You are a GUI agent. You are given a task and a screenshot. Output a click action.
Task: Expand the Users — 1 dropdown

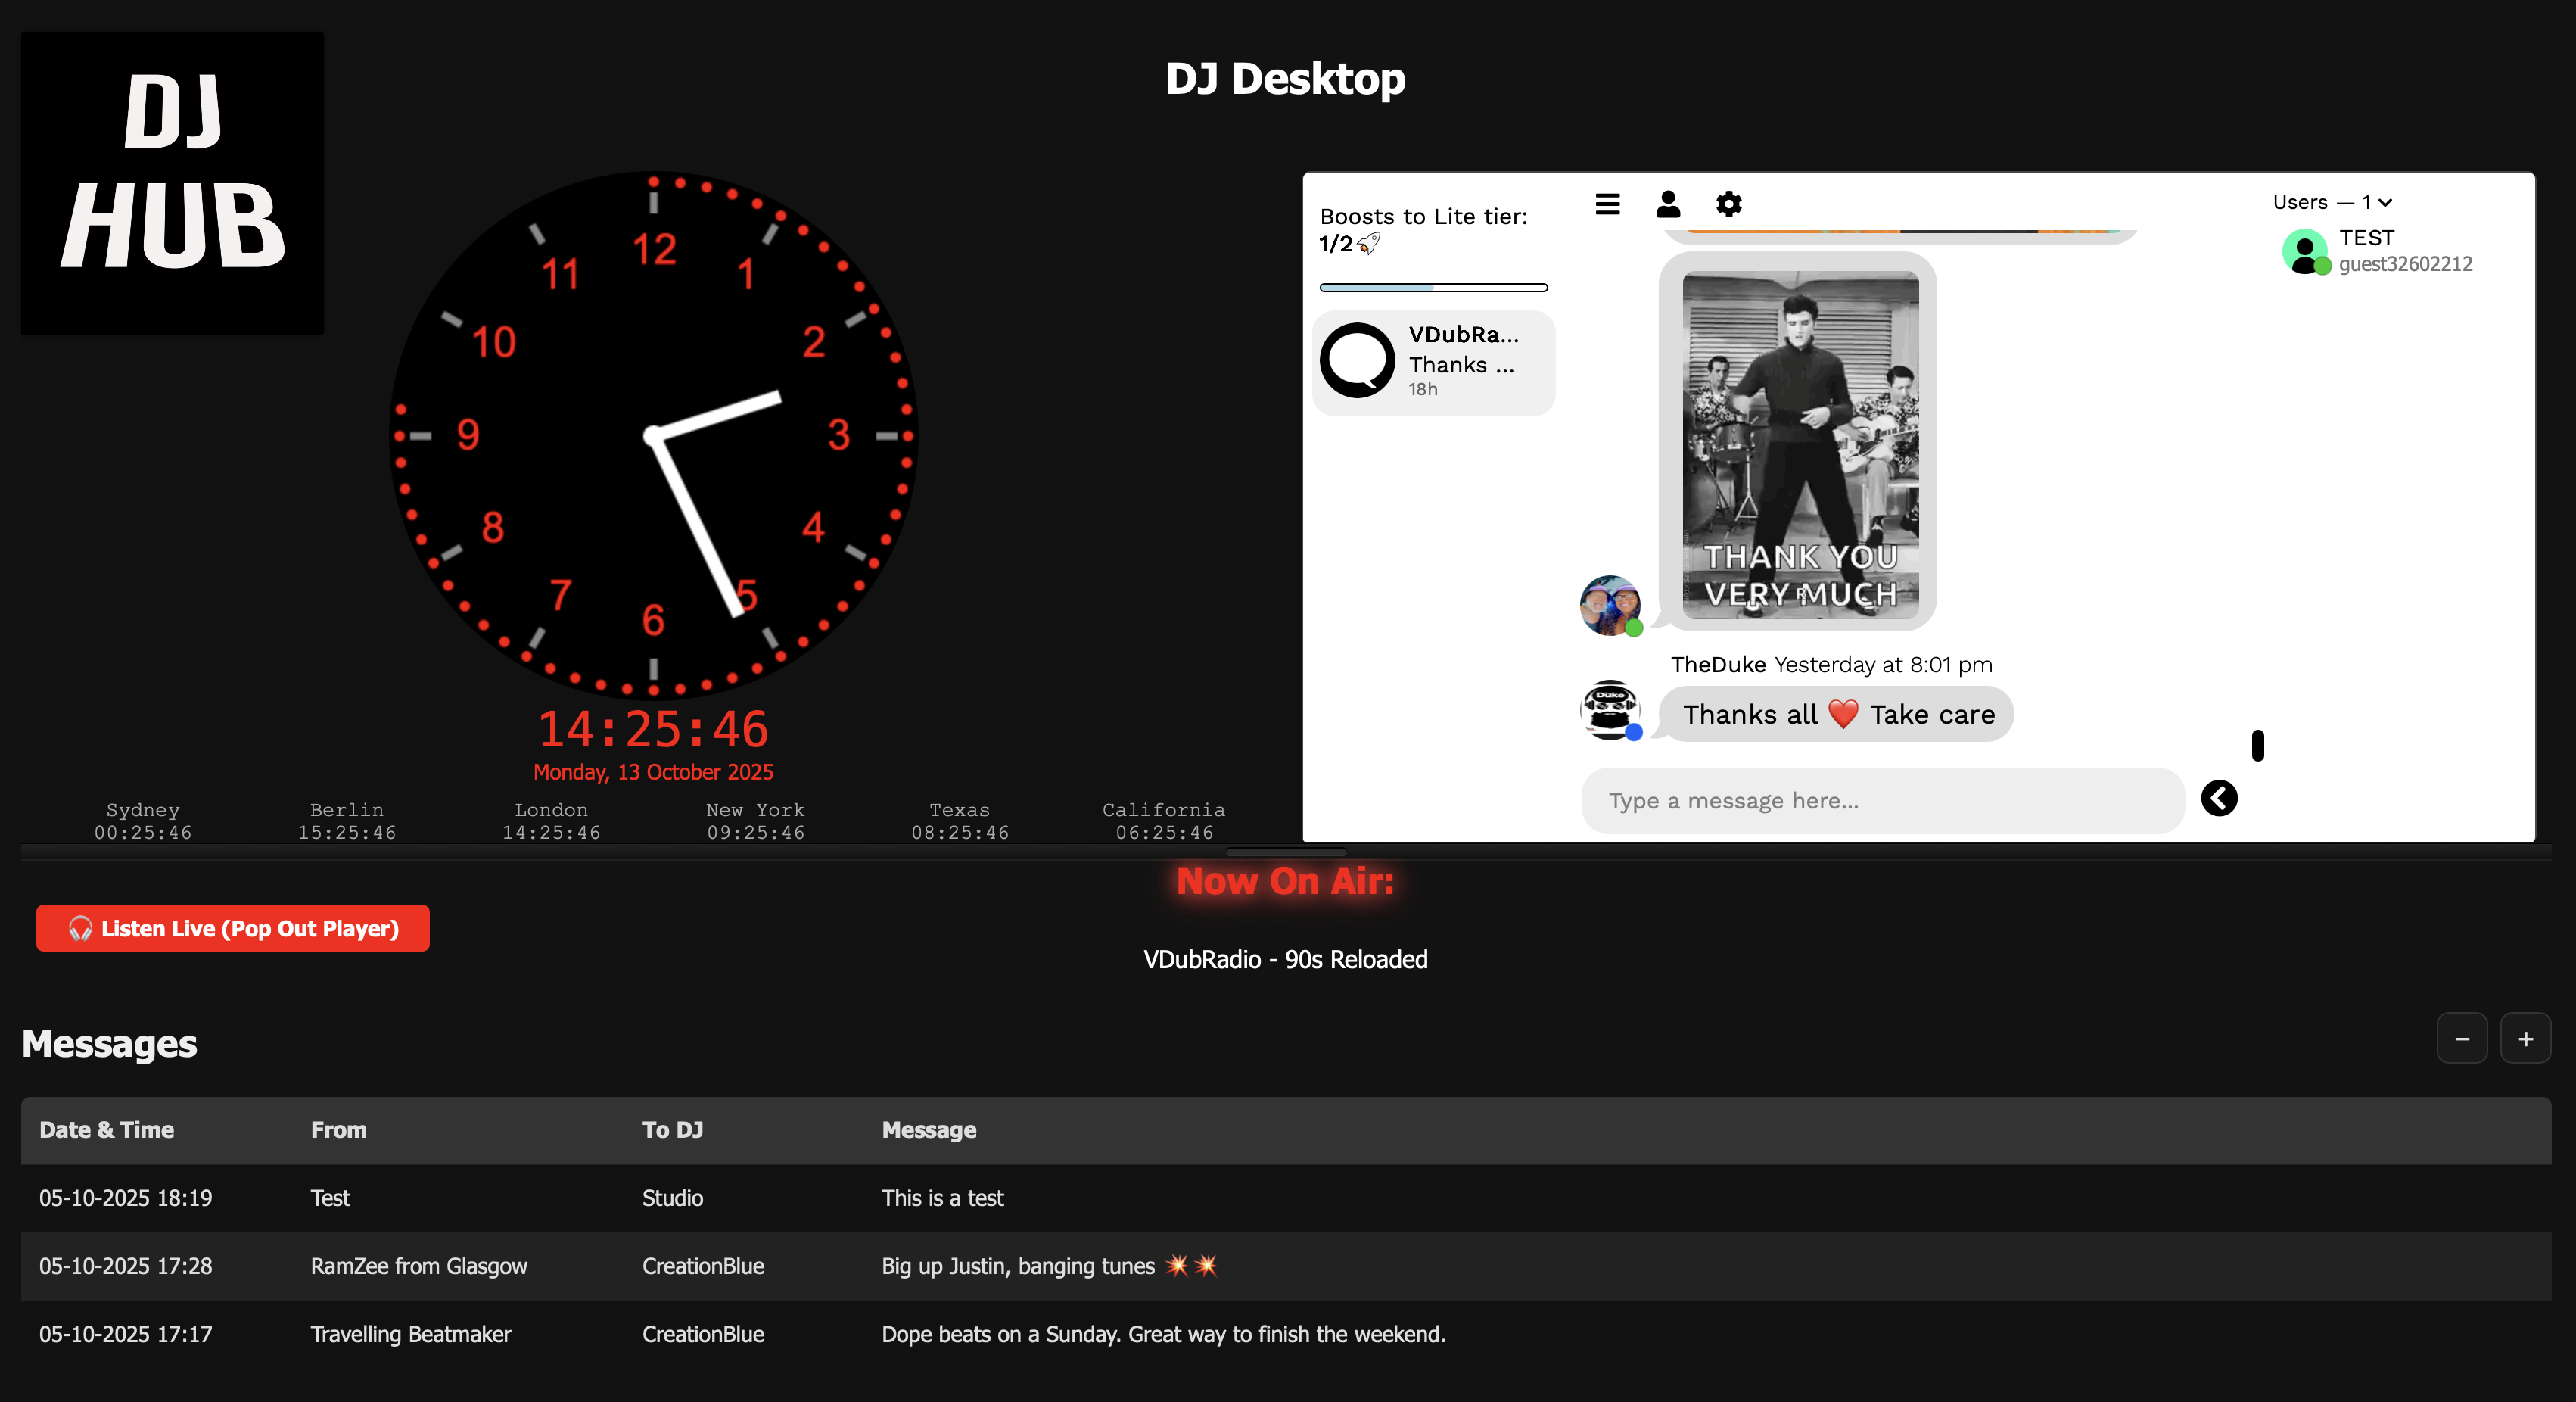tap(2331, 202)
